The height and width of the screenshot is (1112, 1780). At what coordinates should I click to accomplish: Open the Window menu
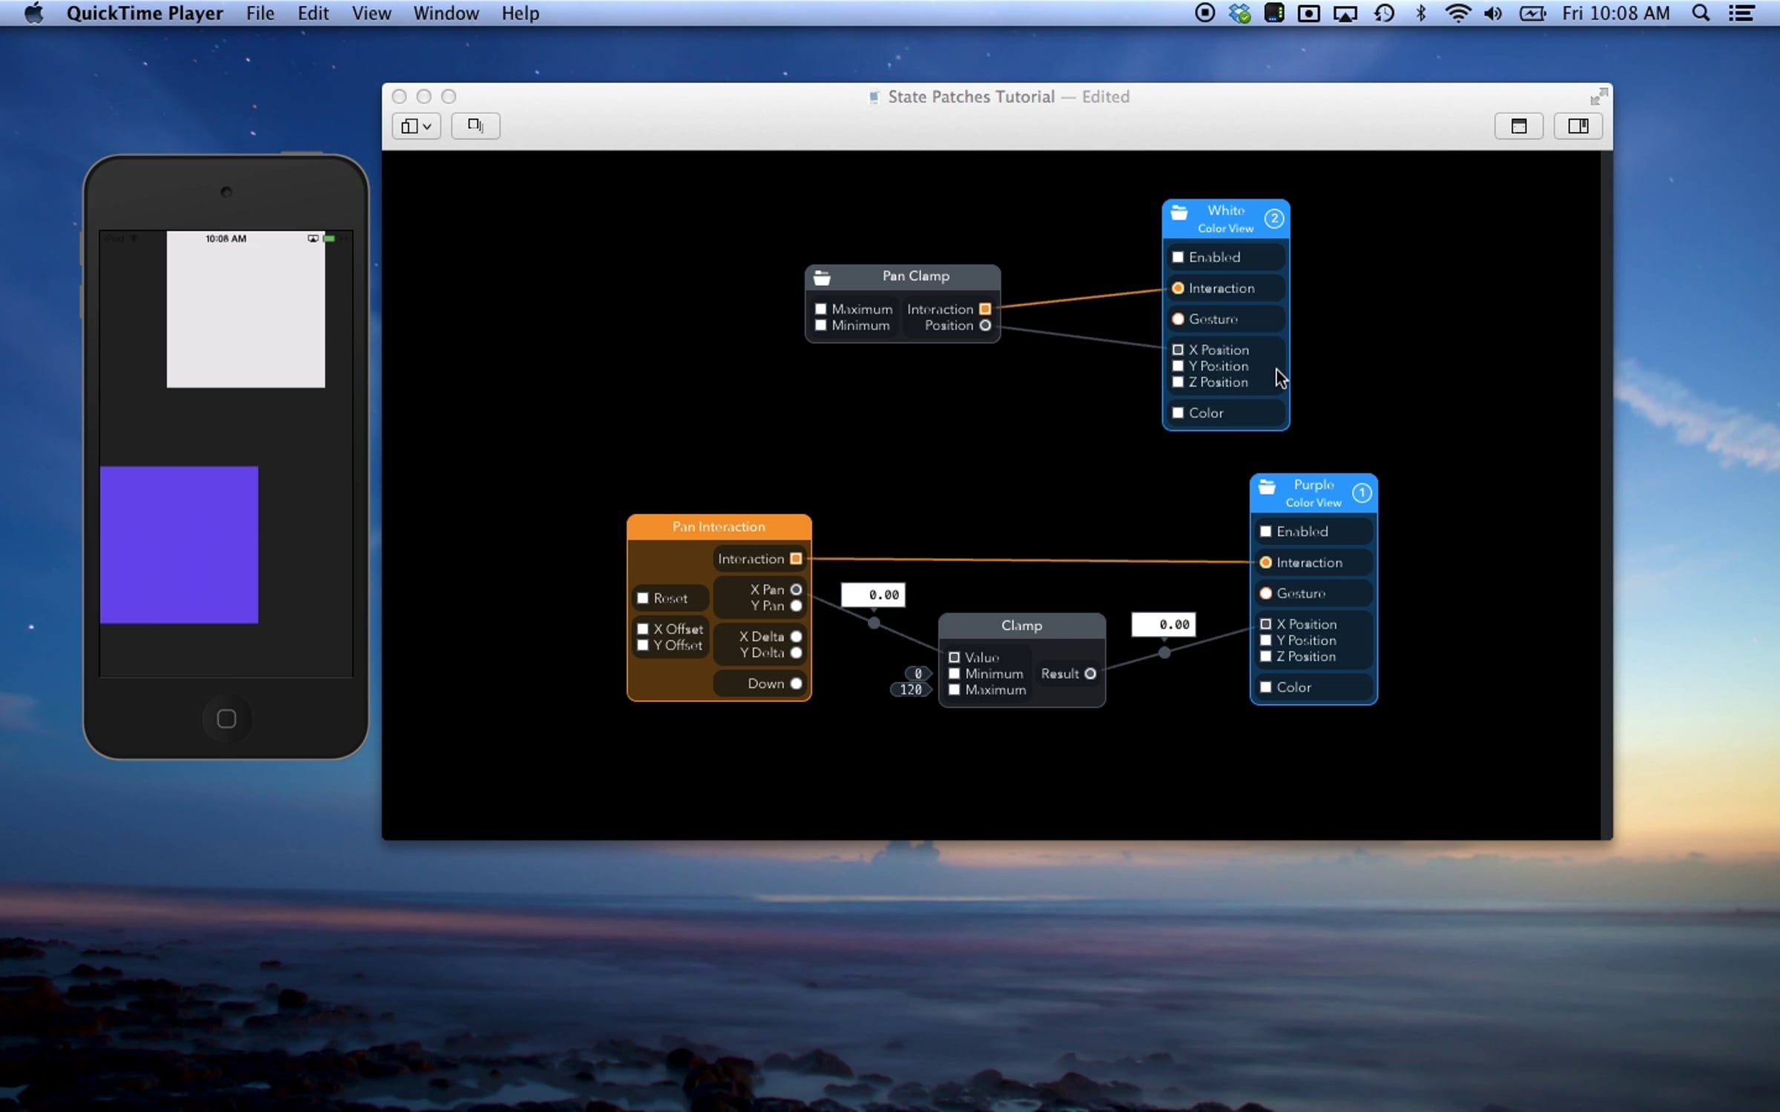[446, 13]
